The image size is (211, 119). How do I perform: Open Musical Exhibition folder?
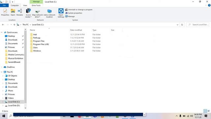pos(15,59)
